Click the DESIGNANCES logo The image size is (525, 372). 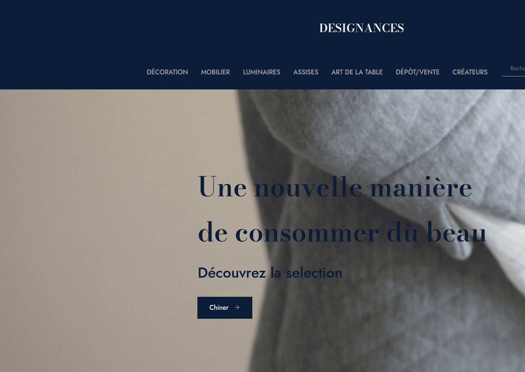click(361, 28)
